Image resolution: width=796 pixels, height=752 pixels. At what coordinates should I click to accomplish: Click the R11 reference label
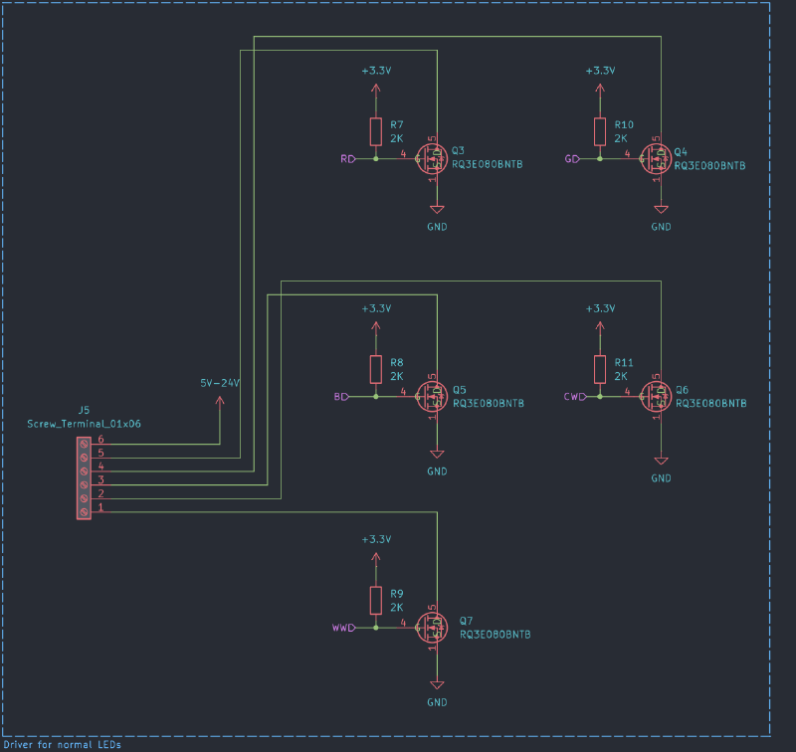coord(624,362)
